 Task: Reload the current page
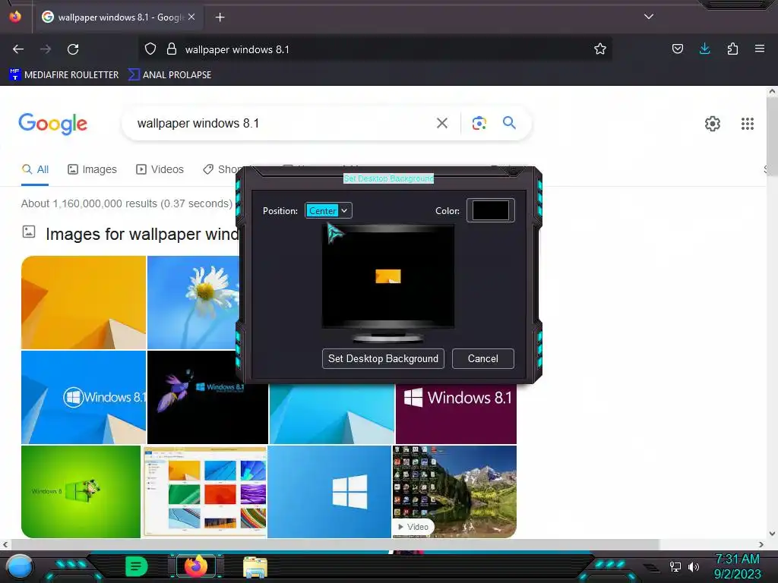pyautogui.click(x=73, y=49)
